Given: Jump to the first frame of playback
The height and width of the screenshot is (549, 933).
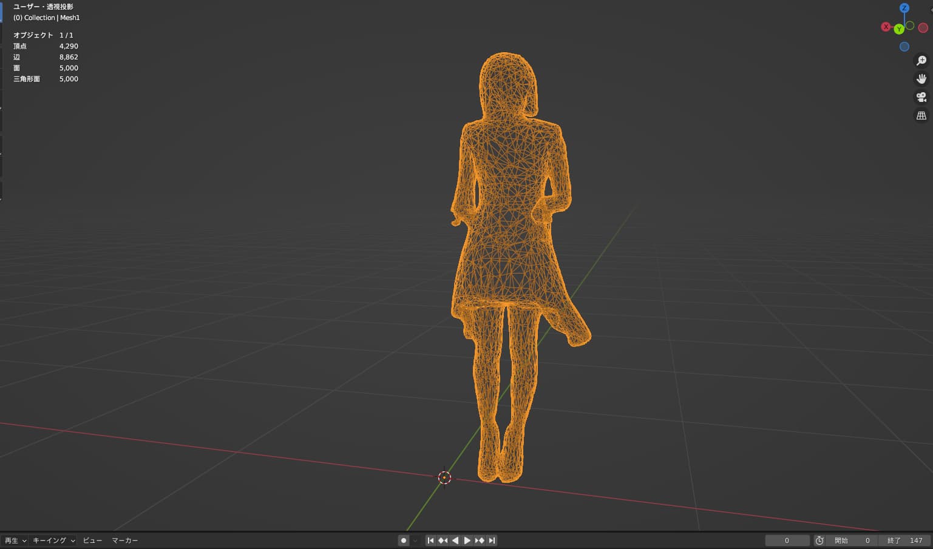Looking at the screenshot, I should [x=430, y=541].
